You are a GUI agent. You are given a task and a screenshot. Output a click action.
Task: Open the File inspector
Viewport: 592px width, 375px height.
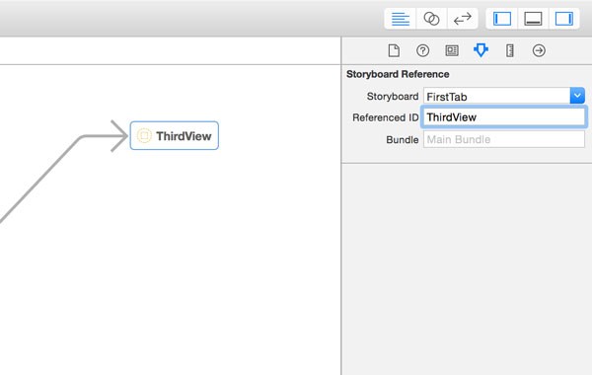coord(394,50)
